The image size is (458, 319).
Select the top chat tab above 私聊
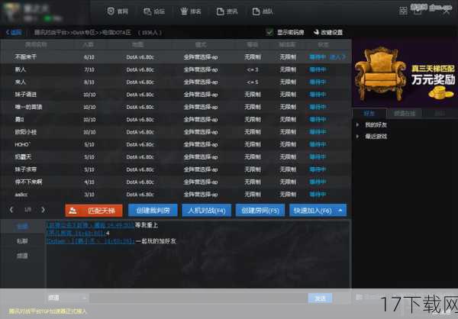22,227
